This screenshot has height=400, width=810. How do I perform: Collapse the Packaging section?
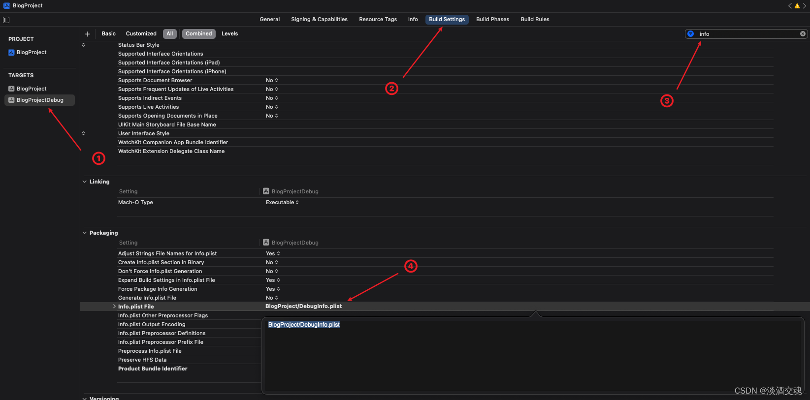pyautogui.click(x=85, y=233)
